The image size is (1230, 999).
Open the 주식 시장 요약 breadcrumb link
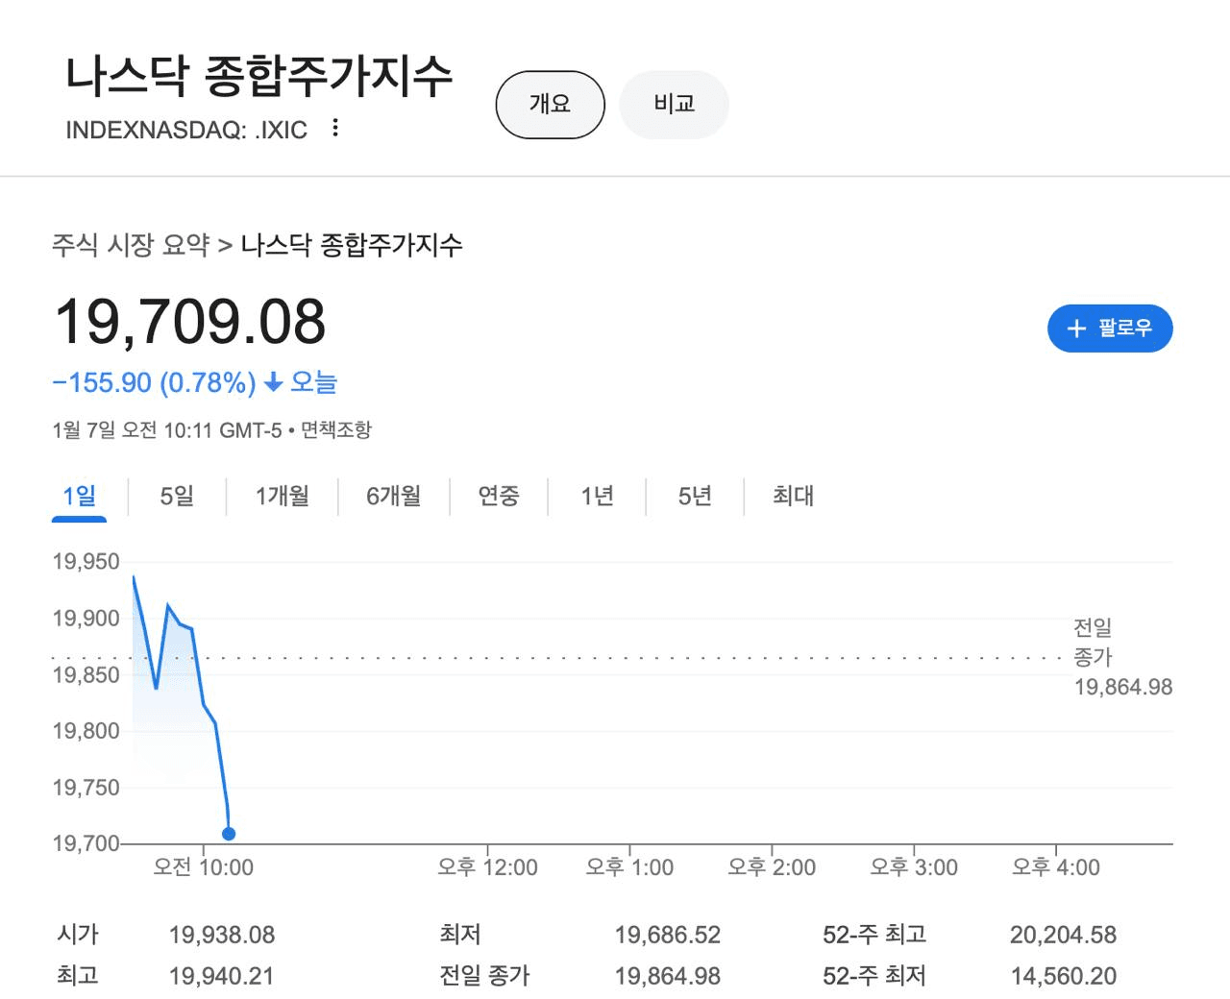(131, 245)
